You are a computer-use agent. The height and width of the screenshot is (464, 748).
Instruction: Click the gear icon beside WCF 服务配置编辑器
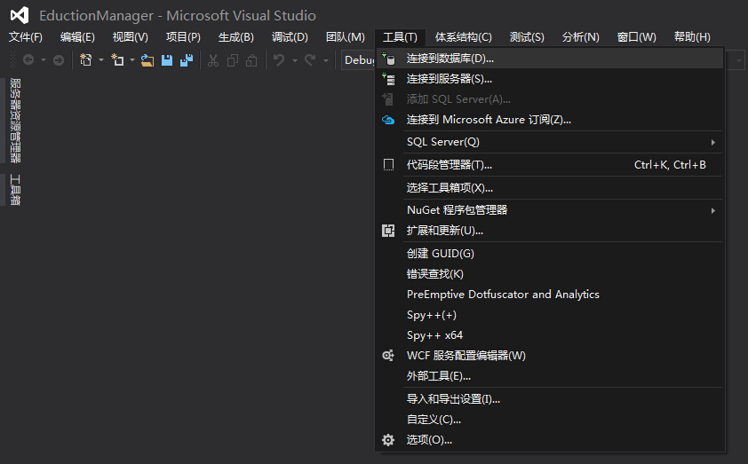[x=388, y=356]
